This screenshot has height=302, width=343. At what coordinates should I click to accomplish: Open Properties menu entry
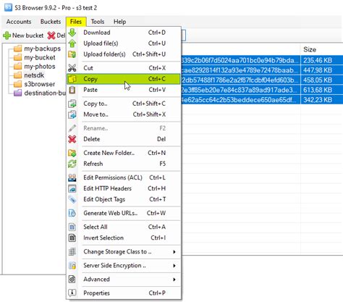pos(124,293)
